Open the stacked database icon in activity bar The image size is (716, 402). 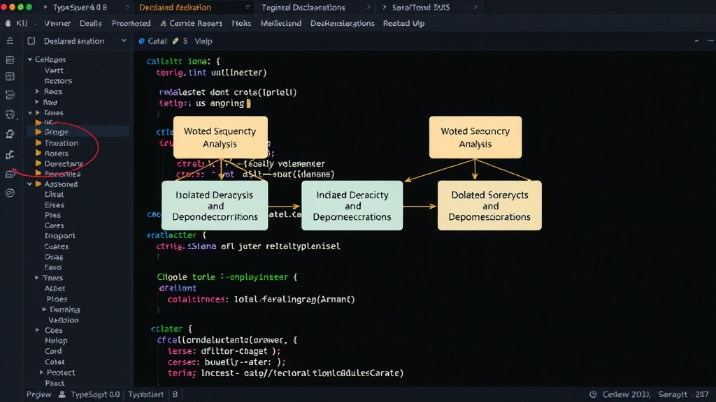pos(10,95)
